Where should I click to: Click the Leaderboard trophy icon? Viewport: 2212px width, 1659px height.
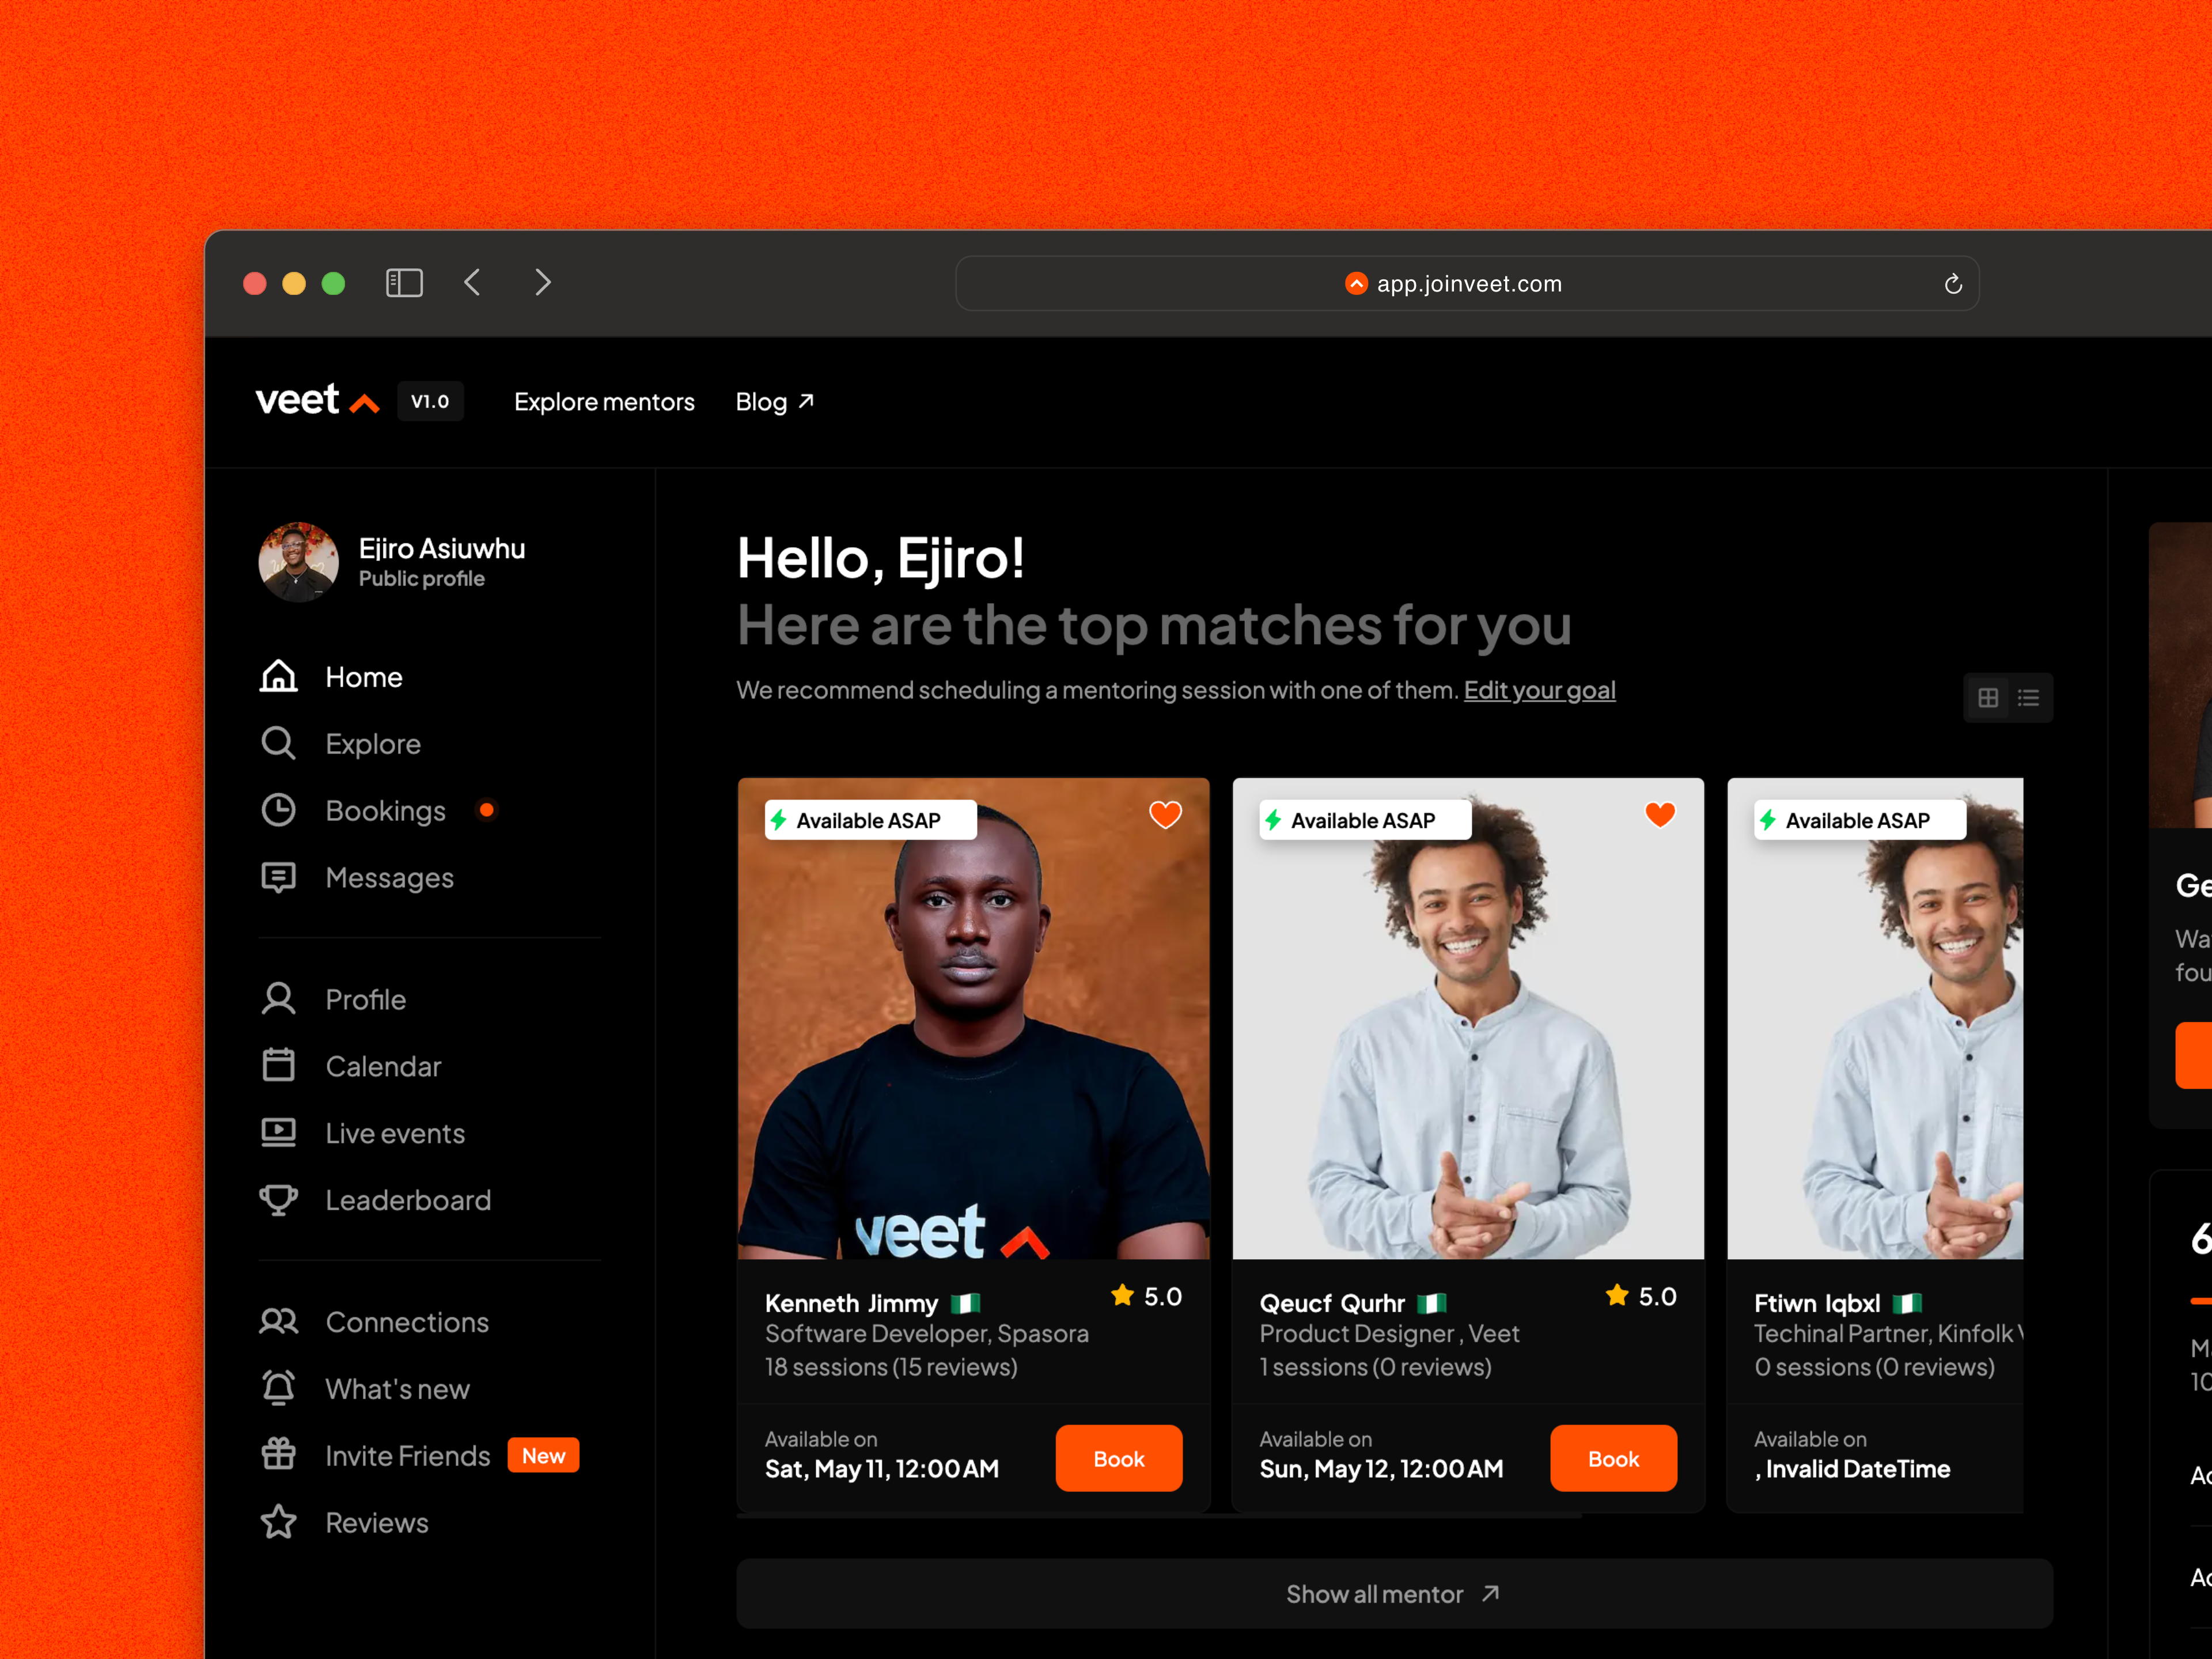(x=278, y=1200)
